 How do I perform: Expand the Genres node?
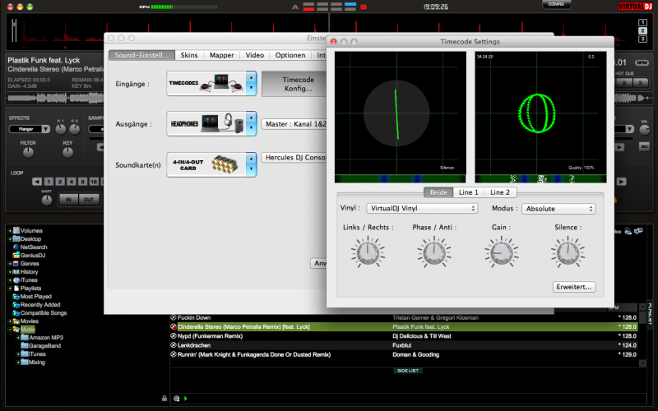[x=10, y=264]
